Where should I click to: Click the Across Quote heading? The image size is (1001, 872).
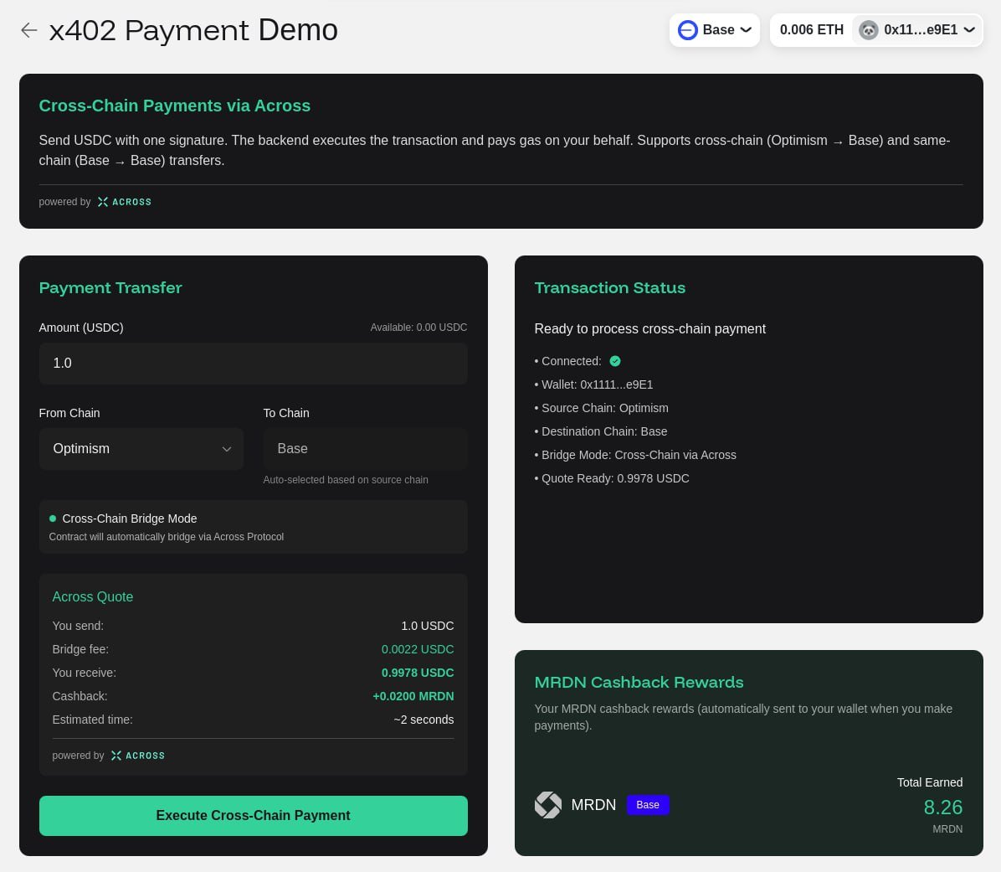(93, 596)
